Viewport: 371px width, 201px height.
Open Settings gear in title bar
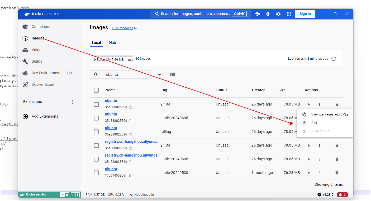click(278, 14)
